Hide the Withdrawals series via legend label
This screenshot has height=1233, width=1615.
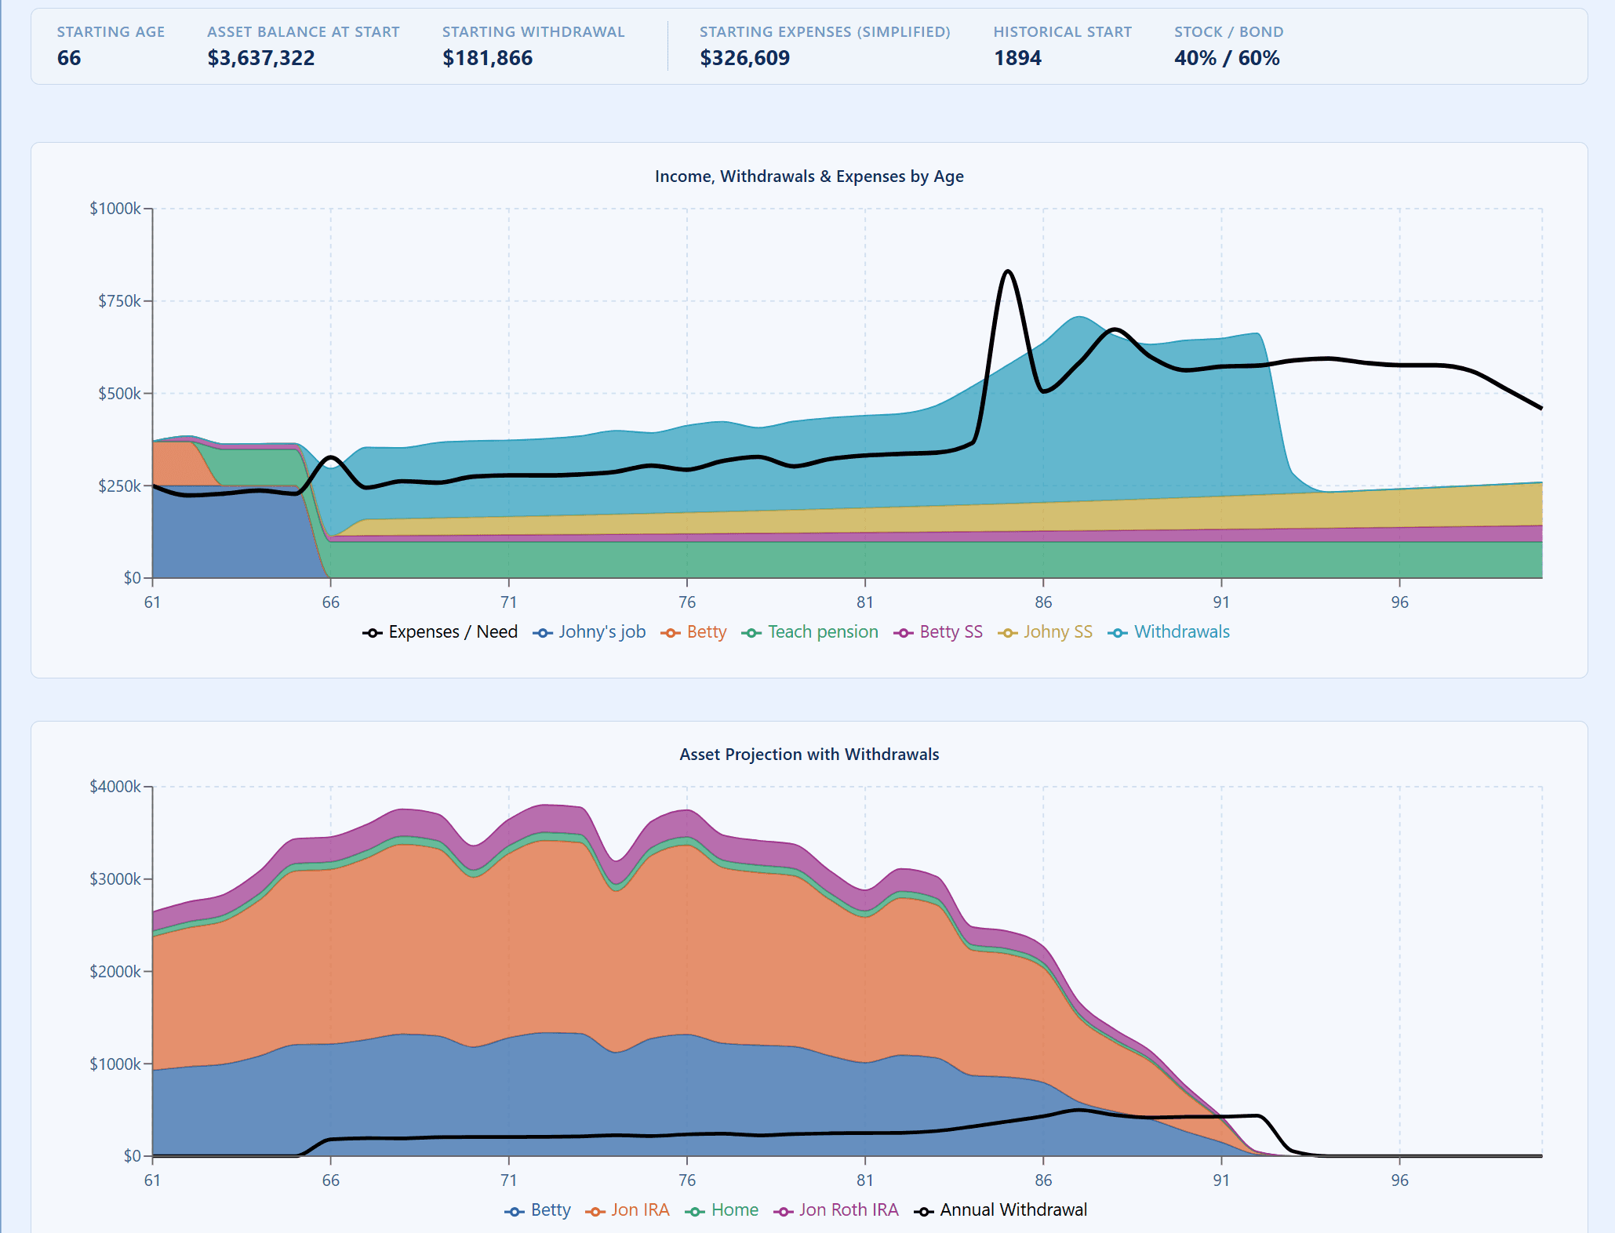(1181, 632)
